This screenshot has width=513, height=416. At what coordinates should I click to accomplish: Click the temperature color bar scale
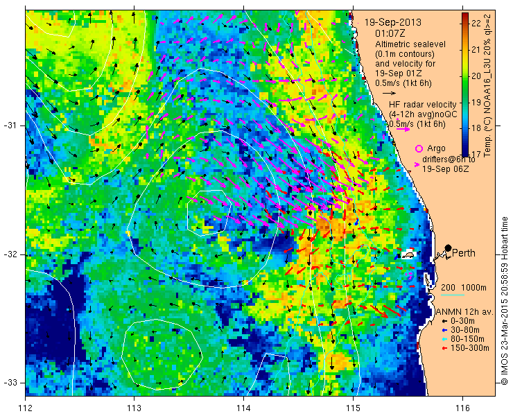(x=465, y=84)
